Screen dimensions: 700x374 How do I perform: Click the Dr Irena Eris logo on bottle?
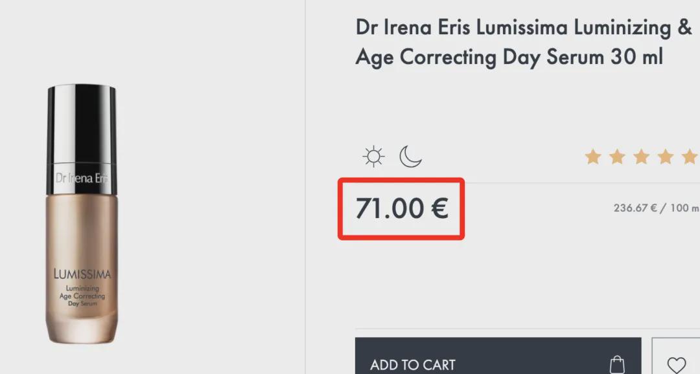pyautogui.click(x=82, y=179)
